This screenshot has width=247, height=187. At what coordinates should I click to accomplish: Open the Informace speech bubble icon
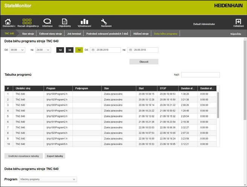[47, 21]
